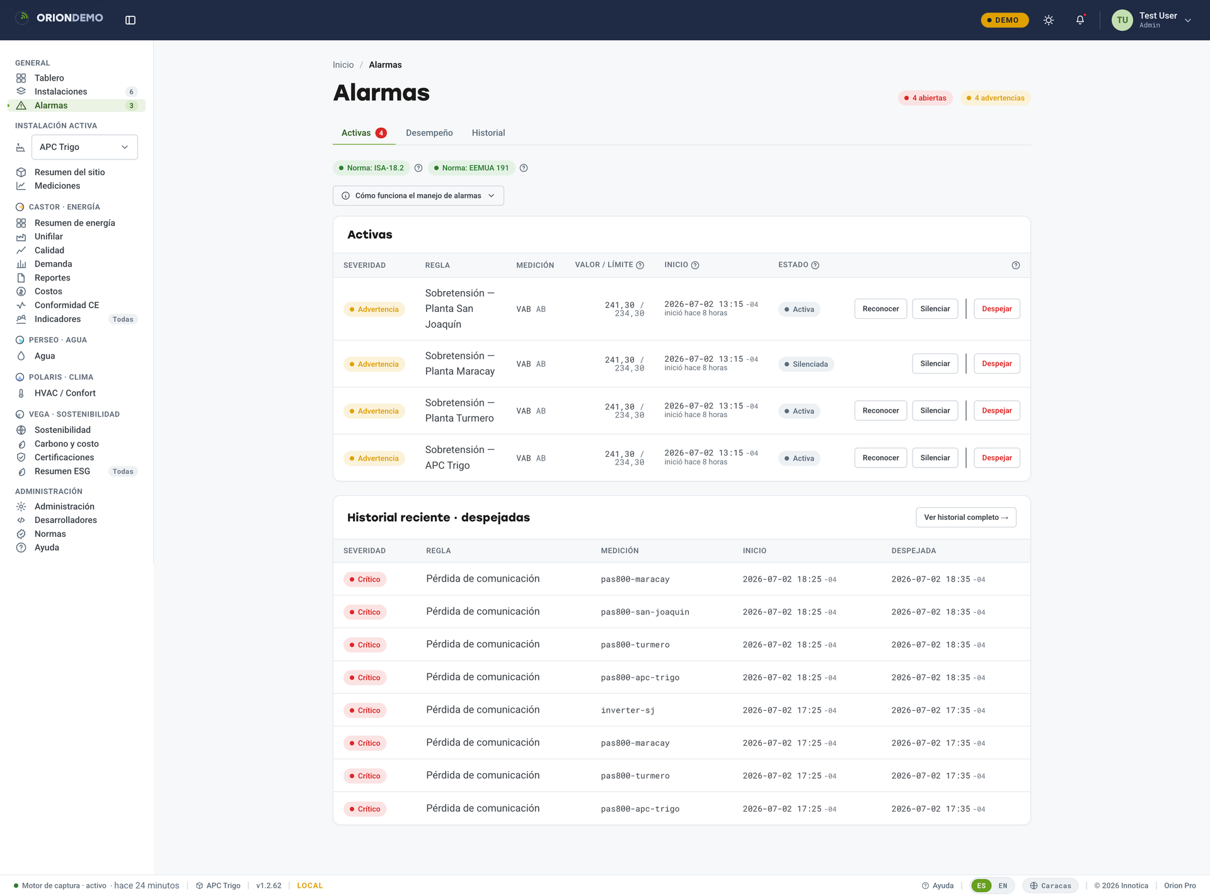
Task: Click the Inicio column help icon
Action: pos(695,265)
